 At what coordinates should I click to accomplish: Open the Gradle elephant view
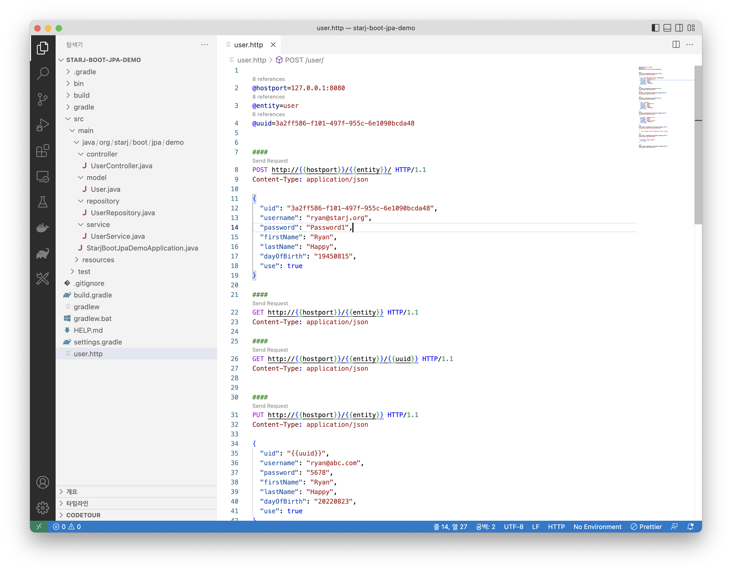click(43, 253)
